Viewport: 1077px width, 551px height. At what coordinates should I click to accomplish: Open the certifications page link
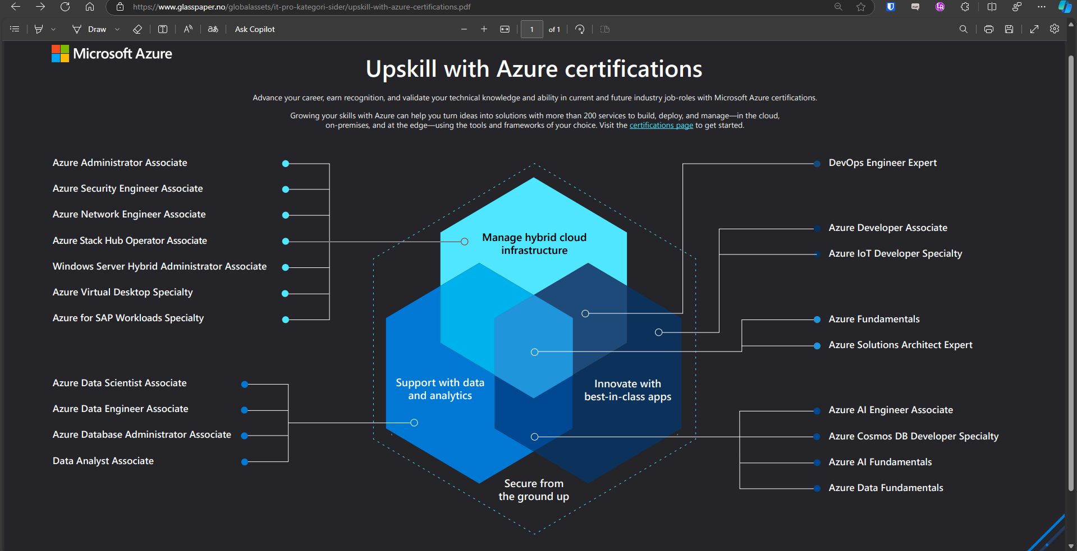pyautogui.click(x=661, y=126)
